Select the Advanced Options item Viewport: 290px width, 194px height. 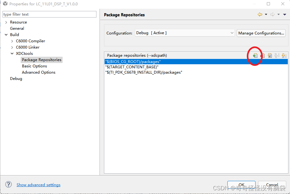(39, 72)
